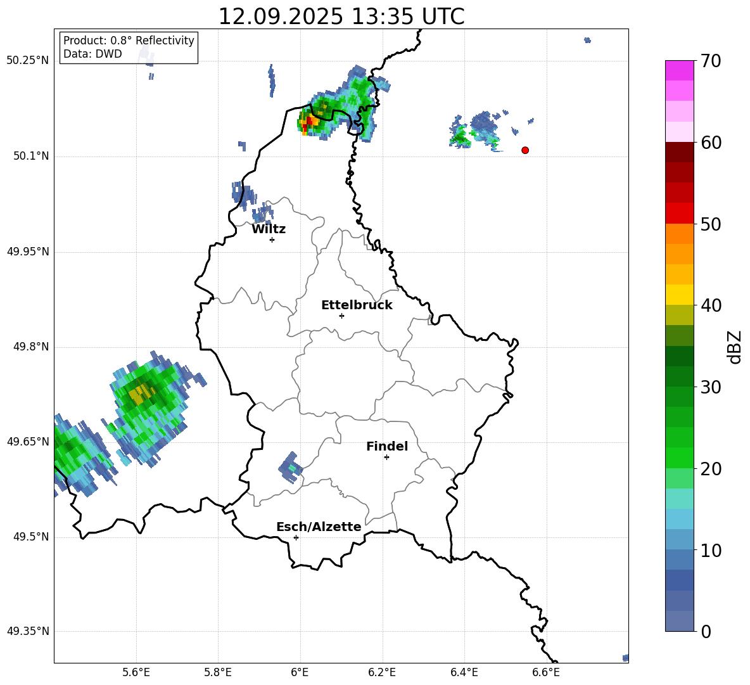
Task: Click the cross marker below Findel
Action: click(x=386, y=458)
